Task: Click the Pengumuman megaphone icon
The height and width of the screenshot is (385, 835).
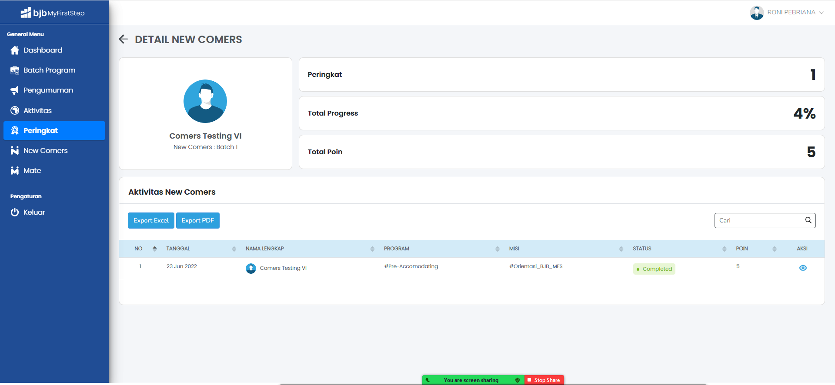Action: [15, 90]
